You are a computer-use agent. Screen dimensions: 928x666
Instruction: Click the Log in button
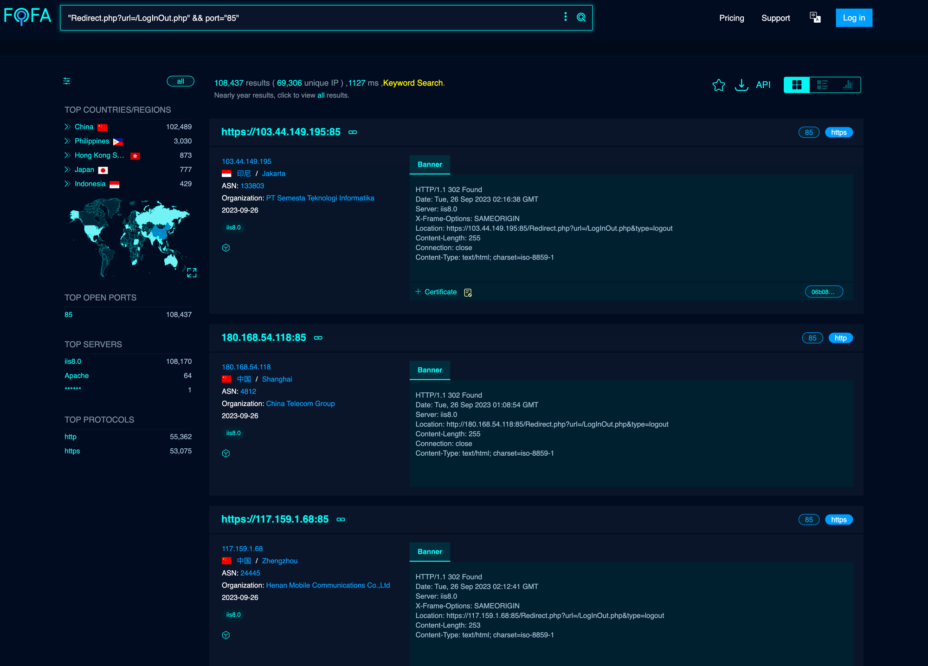click(x=854, y=18)
